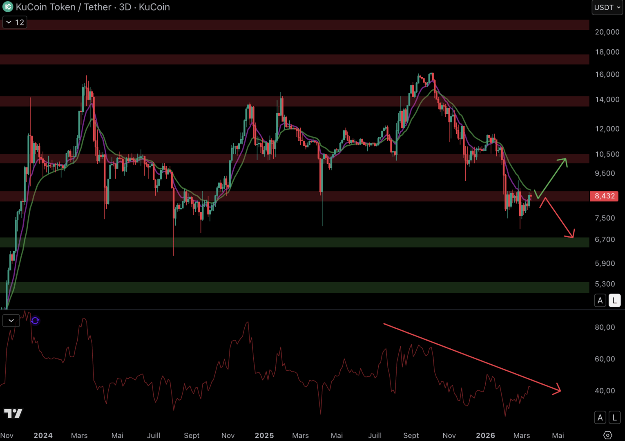This screenshot has height=441, width=625.
Task: Click the 18,000 price axis label
Action: point(607,52)
